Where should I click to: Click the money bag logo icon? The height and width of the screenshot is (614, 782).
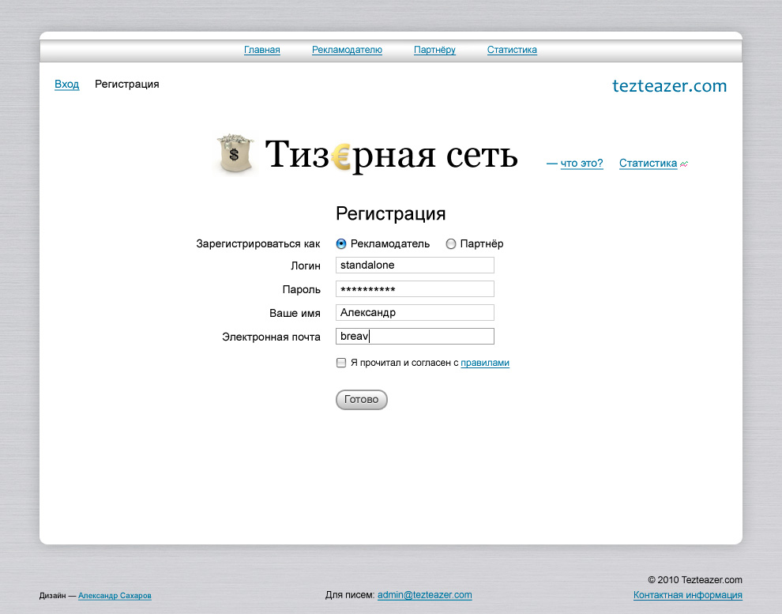[234, 154]
